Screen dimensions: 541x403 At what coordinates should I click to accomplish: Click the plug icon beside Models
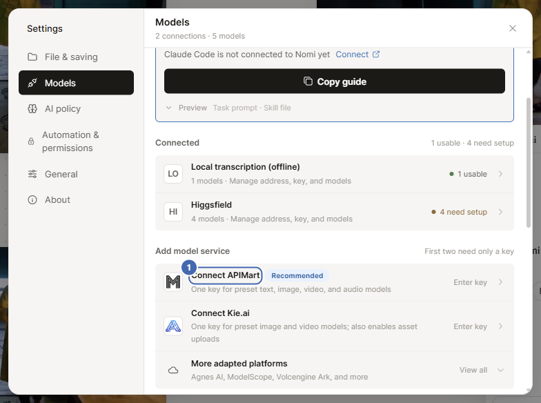[x=32, y=83]
